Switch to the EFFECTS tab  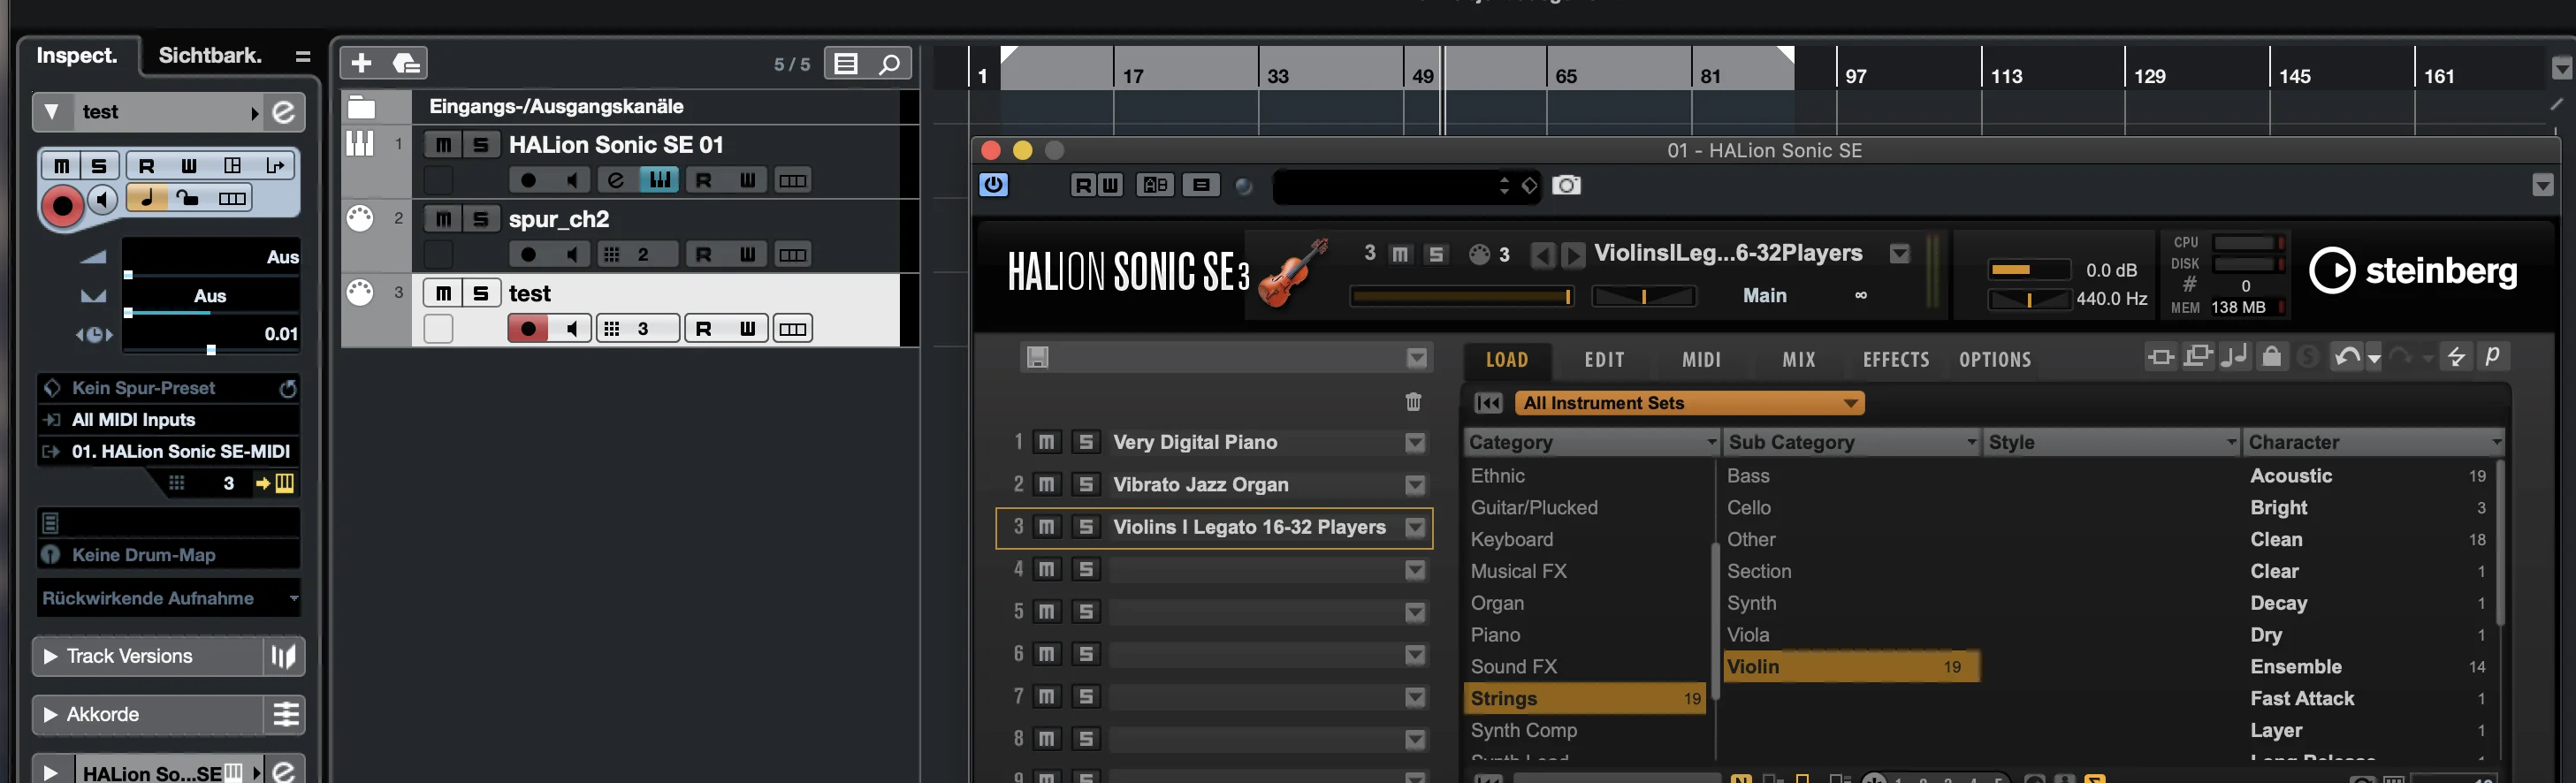point(1896,360)
